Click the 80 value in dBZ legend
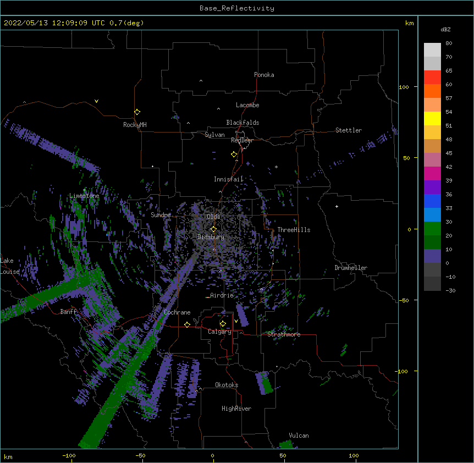 (449, 43)
